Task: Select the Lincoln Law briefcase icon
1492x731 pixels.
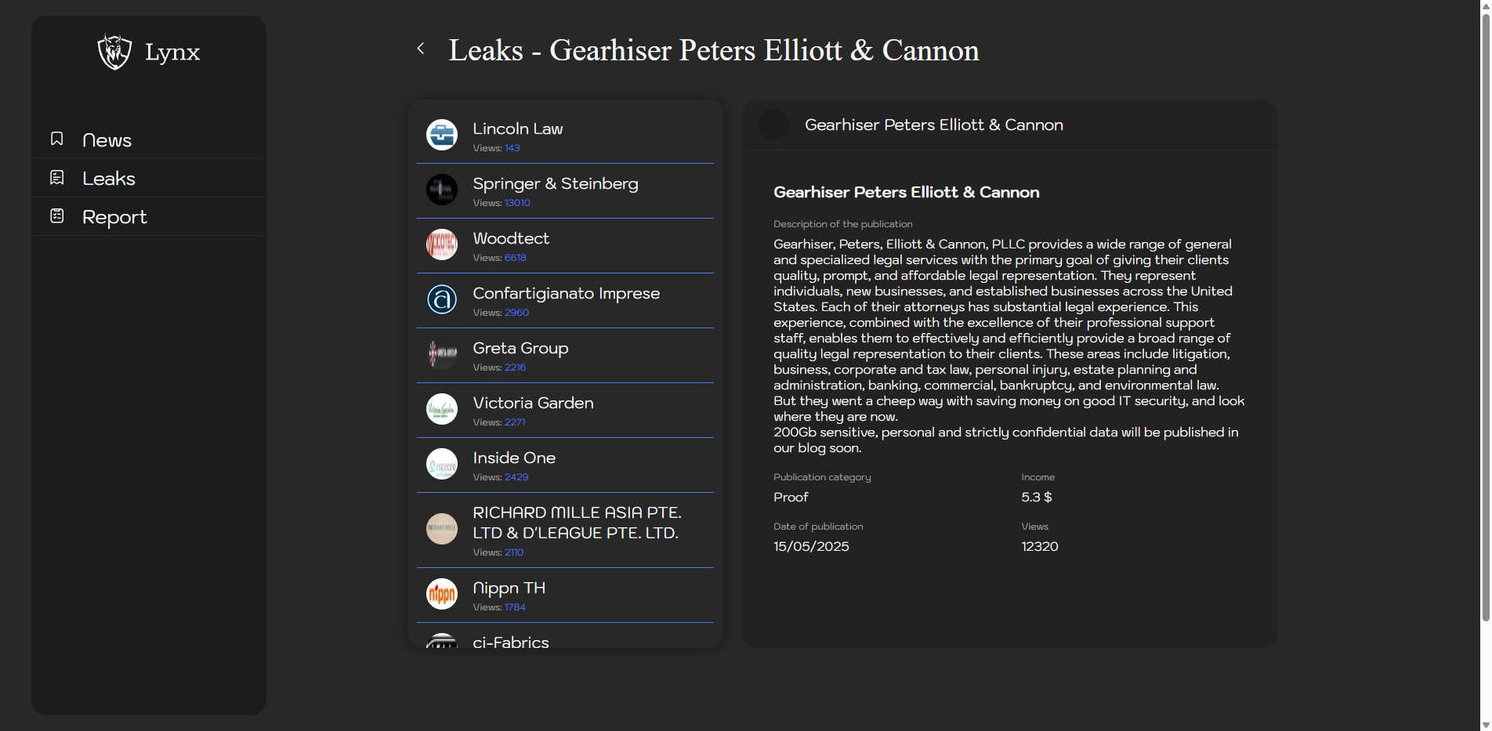Action: 442,135
